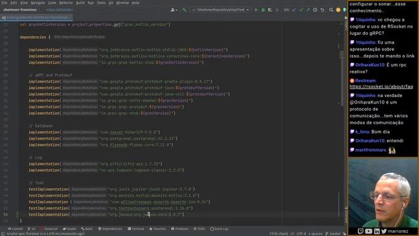419x236 pixels.
Task: Open Search Everywhere magnifier icon
Action: pos(331,10)
